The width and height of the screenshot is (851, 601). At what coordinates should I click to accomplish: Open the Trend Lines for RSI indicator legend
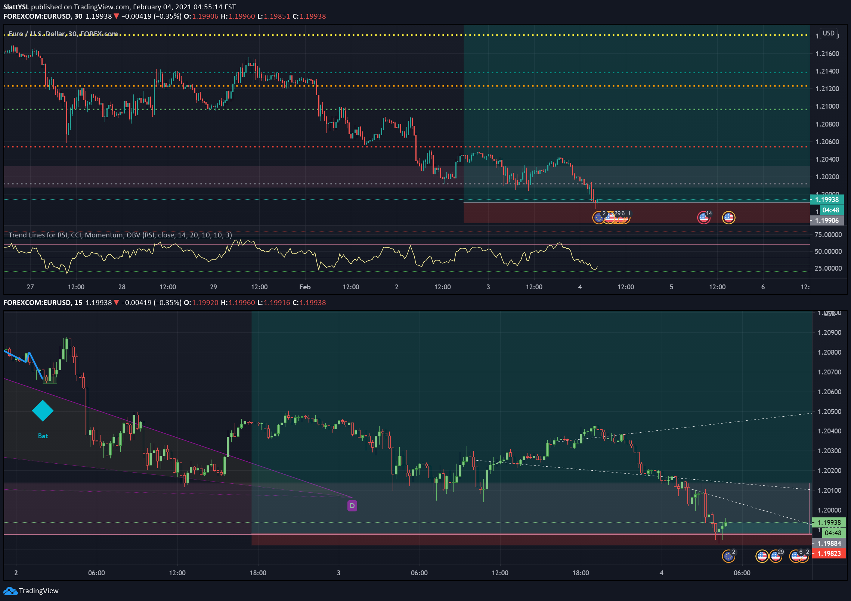(120, 235)
